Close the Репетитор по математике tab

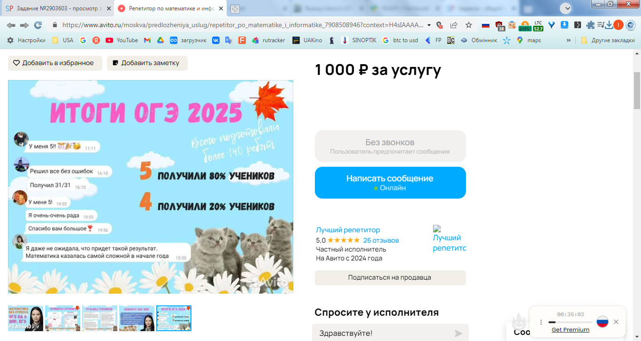221,8
